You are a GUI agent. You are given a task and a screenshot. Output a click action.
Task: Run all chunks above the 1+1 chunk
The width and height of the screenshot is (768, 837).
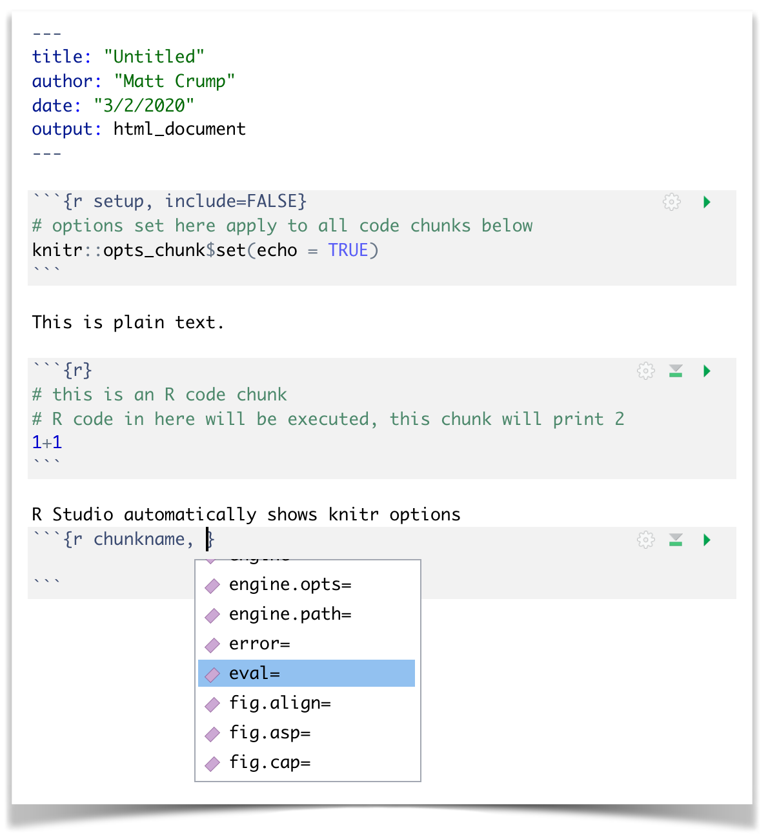pyautogui.click(x=676, y=371)
